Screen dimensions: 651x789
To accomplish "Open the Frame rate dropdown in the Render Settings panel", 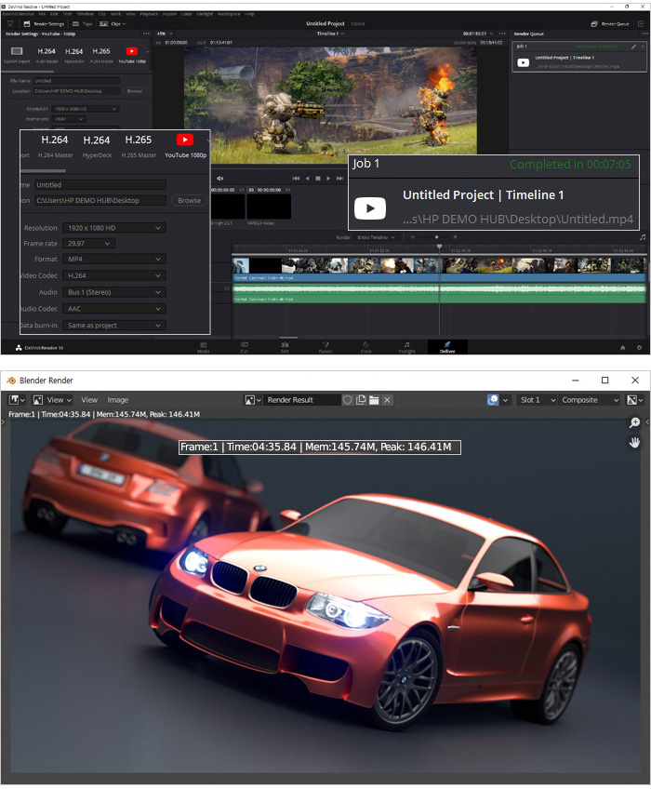I will pyautogui.click(x=68, y=119).
